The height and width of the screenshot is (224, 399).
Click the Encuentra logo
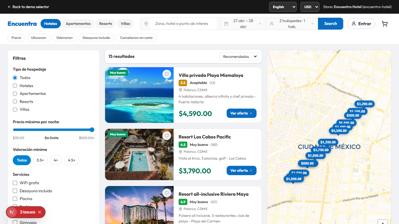(22, 24)
